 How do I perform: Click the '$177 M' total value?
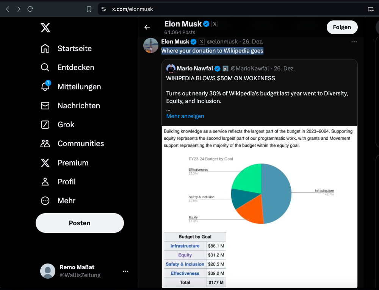[x=216, y=282]
